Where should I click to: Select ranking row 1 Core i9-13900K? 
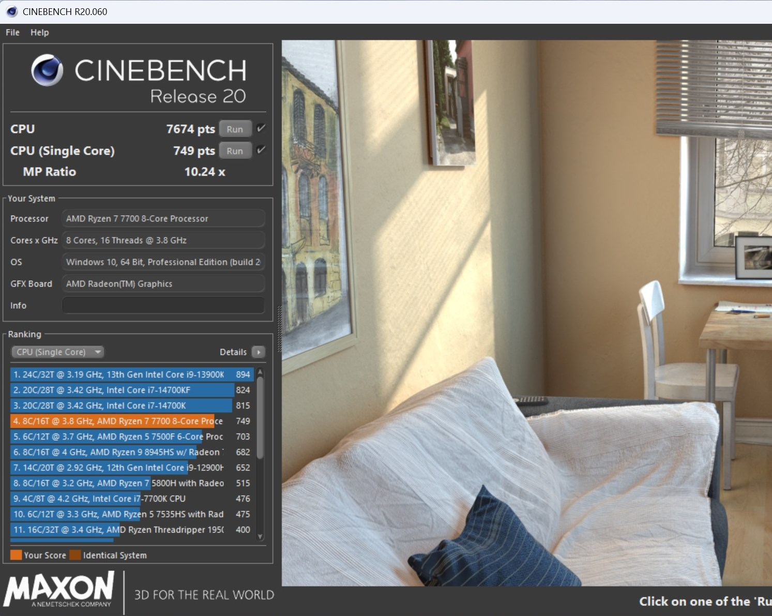tap(132, 374)
